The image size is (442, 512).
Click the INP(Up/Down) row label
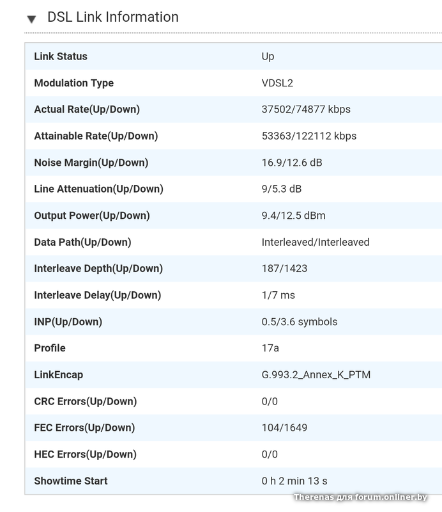coord(68,321)
